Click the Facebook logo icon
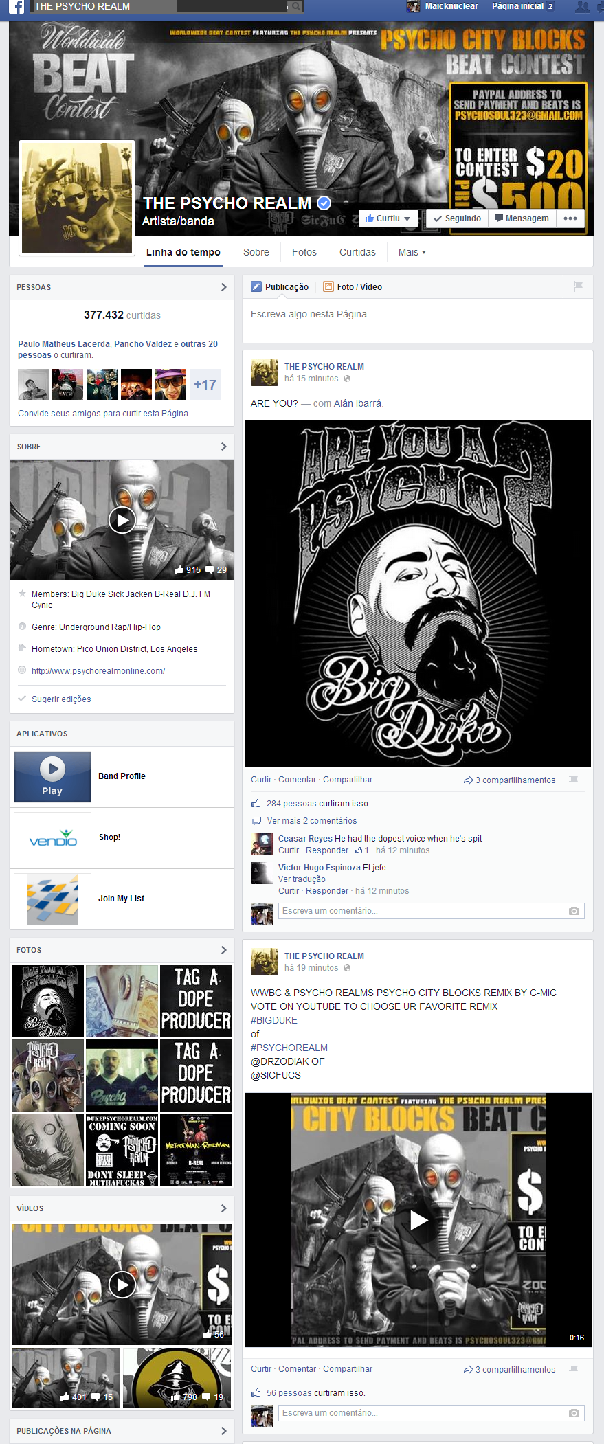The height and width of the screenshot is (1444, 604). pyautogui.click(x=16, y=7)
